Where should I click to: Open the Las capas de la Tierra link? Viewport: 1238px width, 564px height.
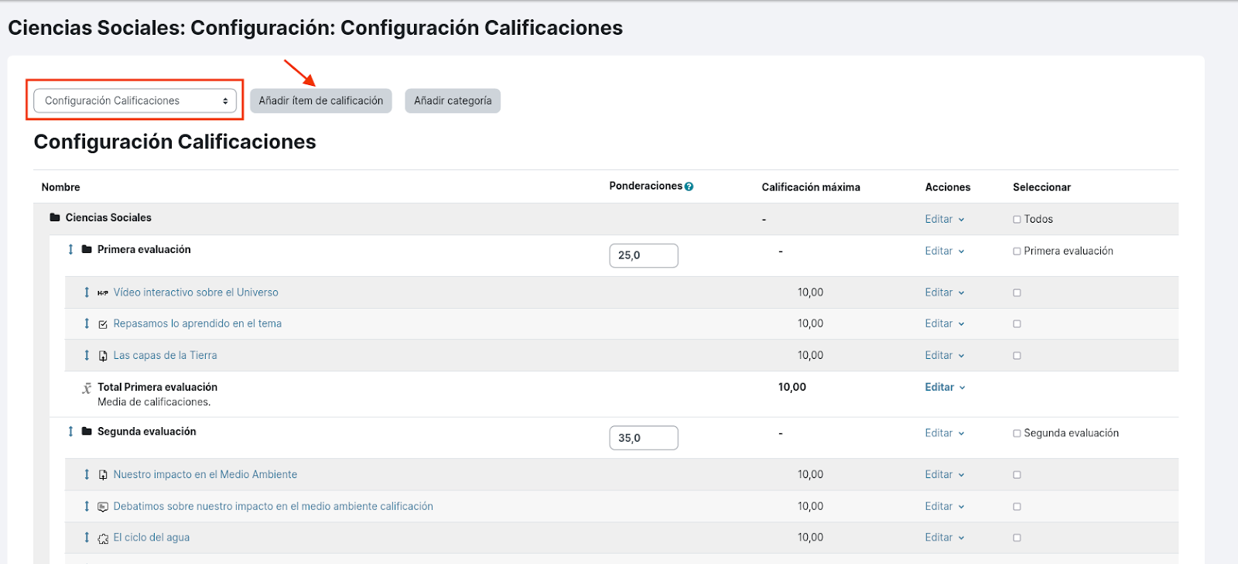[165, 355]
